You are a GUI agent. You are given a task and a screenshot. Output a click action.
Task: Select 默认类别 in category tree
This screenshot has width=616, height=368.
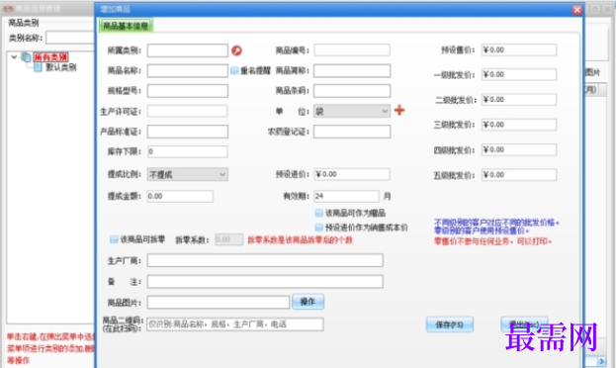click(x=61, y=67)
